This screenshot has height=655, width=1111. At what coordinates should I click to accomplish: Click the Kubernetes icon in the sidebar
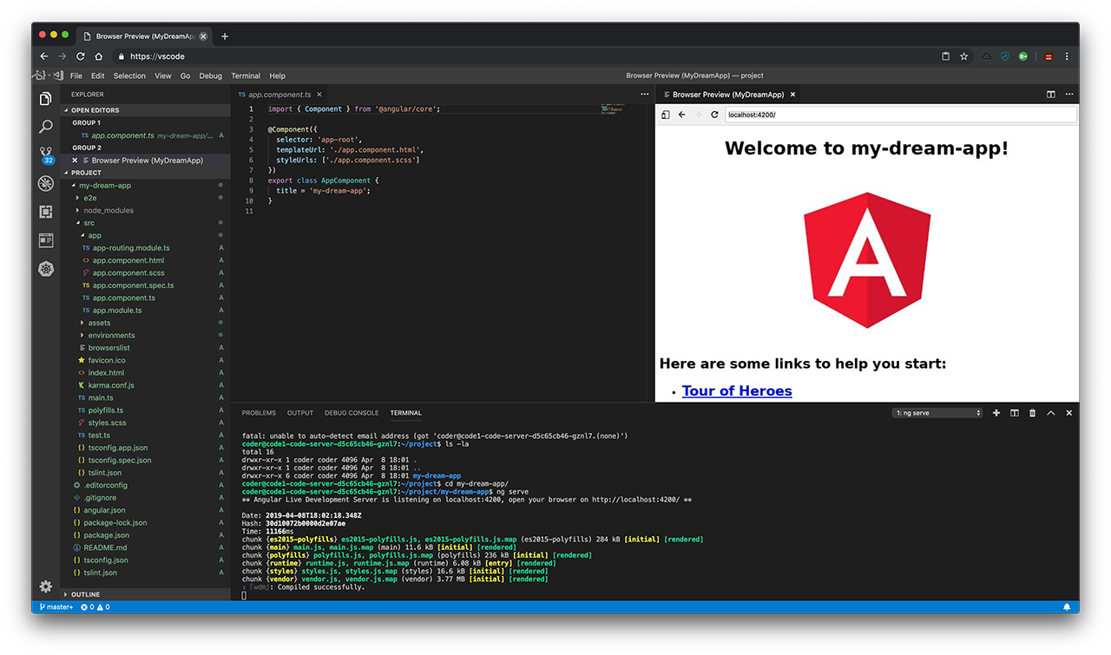[x=45, y=269]
